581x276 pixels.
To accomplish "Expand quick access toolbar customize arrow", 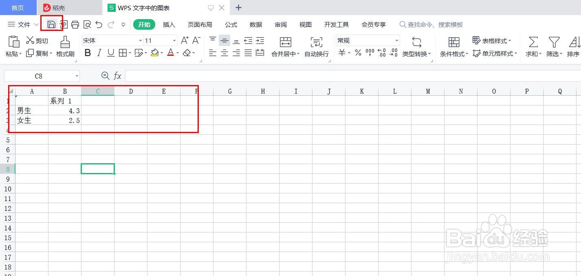I will tap(123, 25).
